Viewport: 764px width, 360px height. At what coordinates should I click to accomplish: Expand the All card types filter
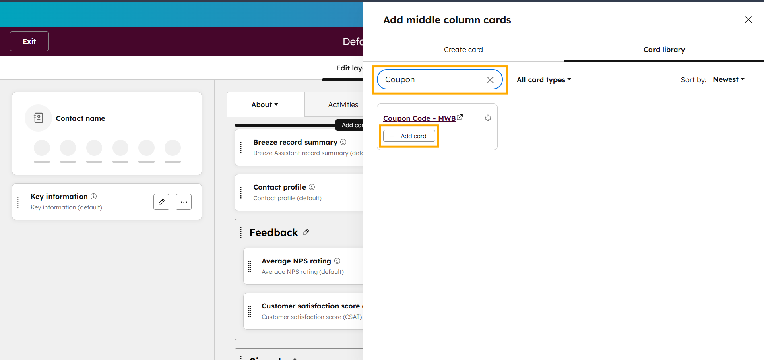click(543, 80)
